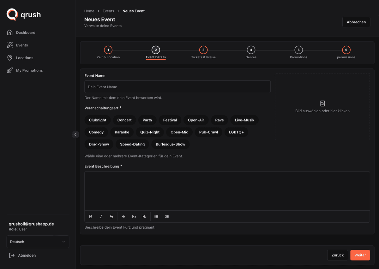Toggle strikethrough text formatting
This screenshot has width=379, height=269.
coord(111,217)
